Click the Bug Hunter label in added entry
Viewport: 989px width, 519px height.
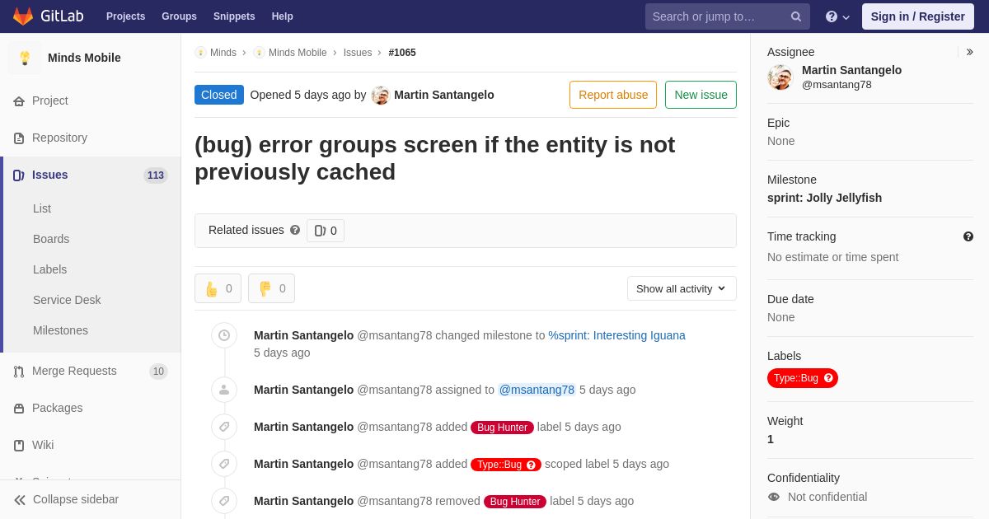pos(502,428)
